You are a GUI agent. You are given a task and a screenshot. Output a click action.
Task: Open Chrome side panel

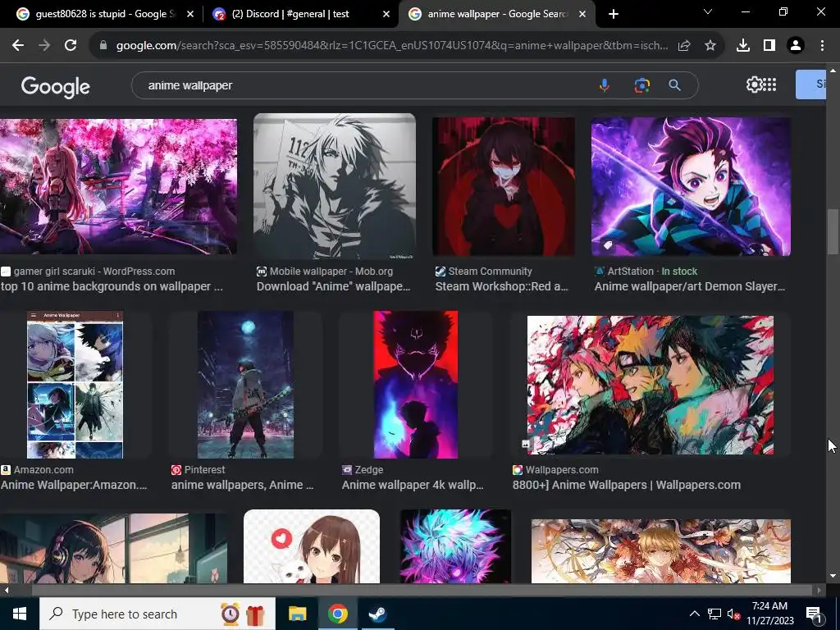(769, 46)
